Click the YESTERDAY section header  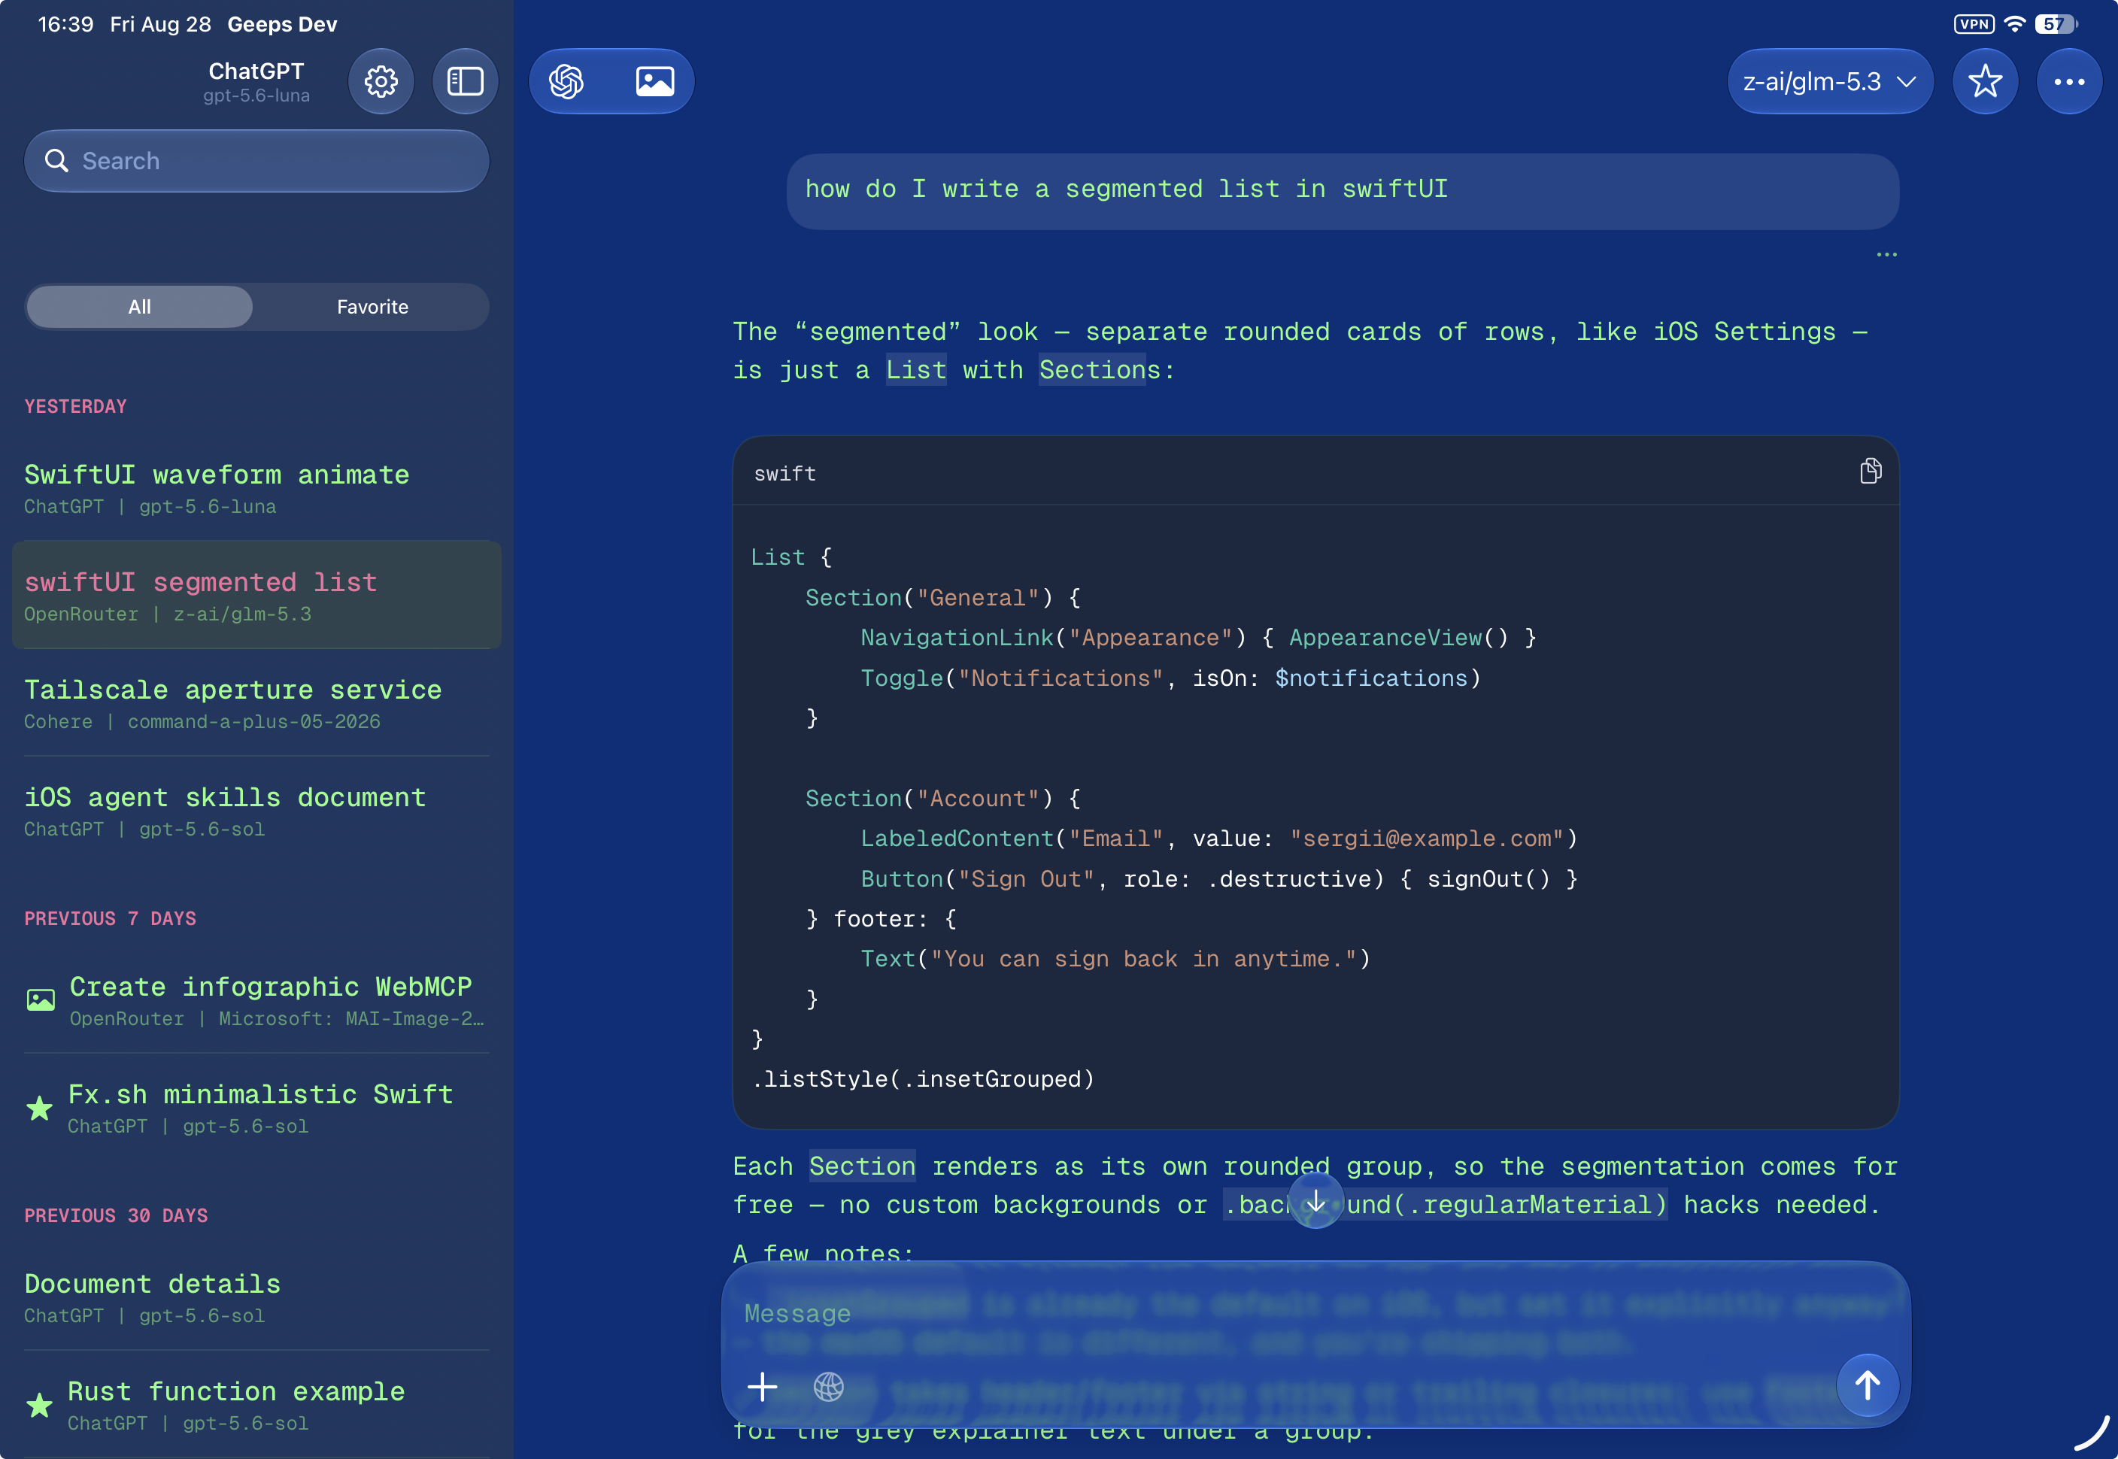76,407
